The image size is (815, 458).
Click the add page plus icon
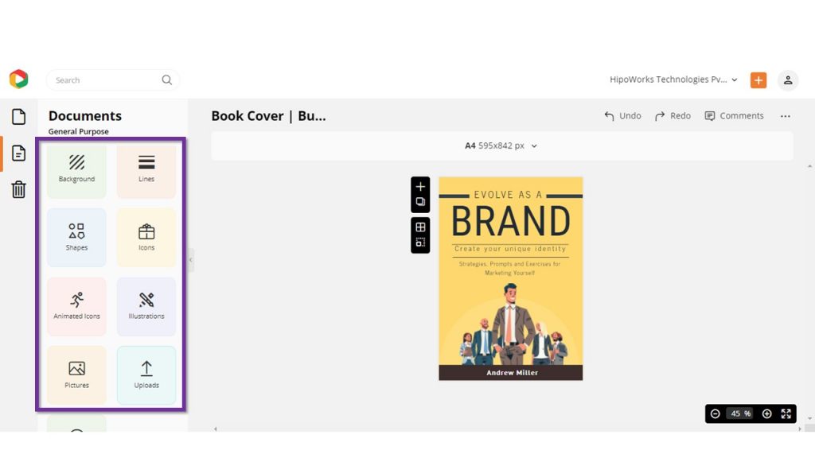point(420,186)
